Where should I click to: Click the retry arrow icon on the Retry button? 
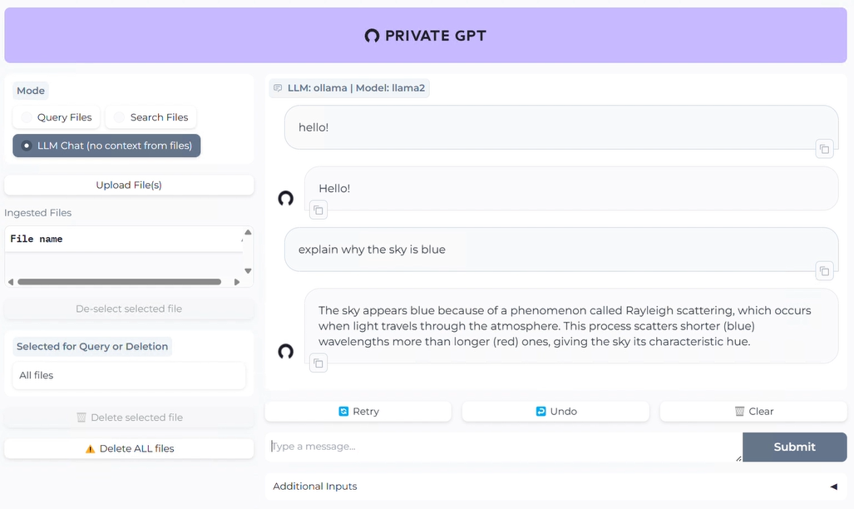coord(343,411)
